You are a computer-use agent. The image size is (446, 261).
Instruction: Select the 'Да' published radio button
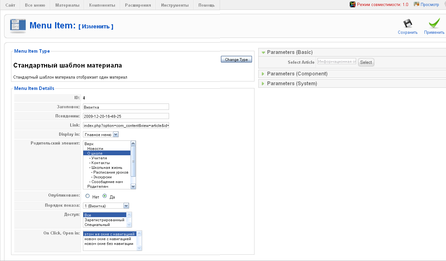point(105,196)
